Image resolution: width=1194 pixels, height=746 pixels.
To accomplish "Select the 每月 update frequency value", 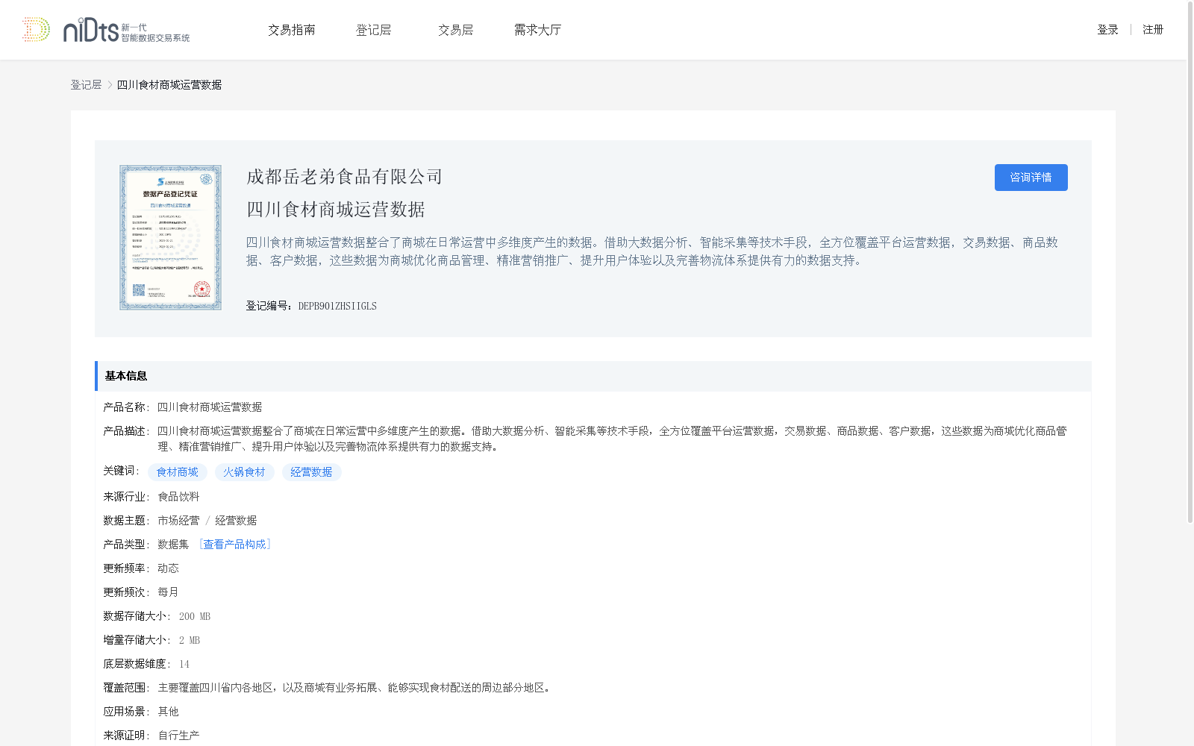I will pyautogui.click(x=168, y=592).
